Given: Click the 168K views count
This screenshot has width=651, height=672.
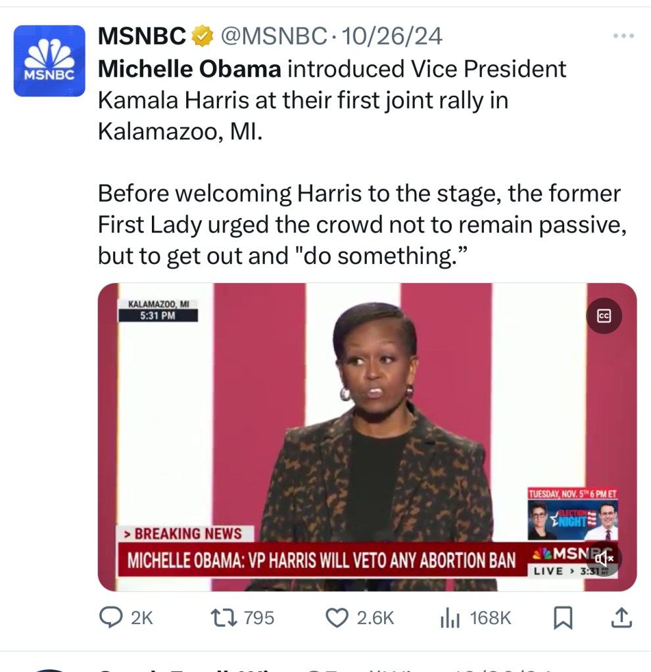Looking at the screenshot, I should (490, 618).
